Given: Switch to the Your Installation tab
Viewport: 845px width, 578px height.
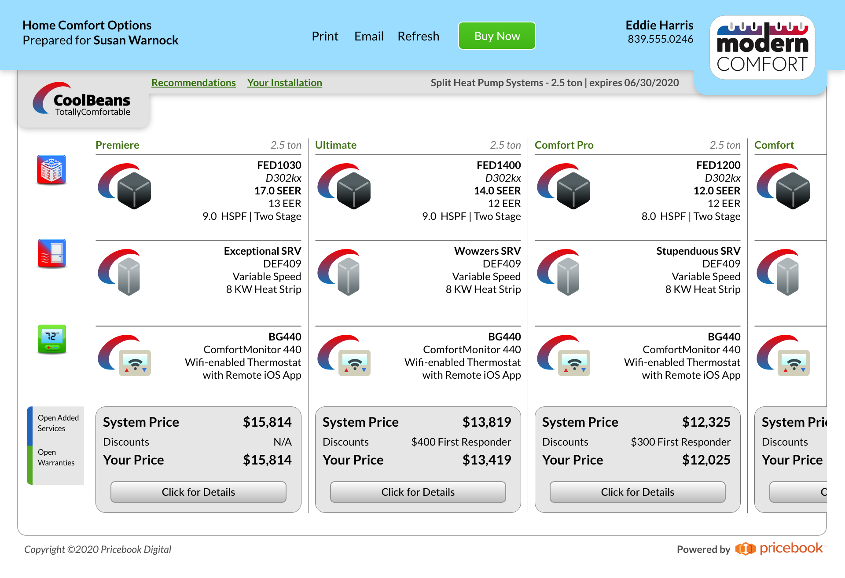Looking at the screenshot, I should [284, 83].
